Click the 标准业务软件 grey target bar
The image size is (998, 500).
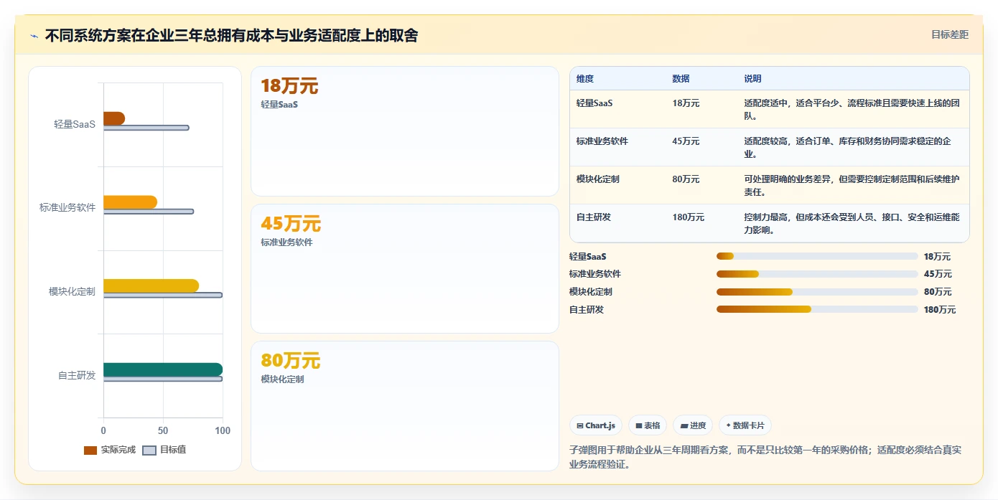[x=149, y=212]
